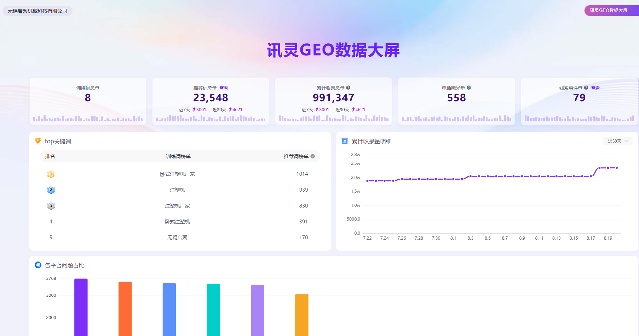Click the help icon next to 推荐词榜单

tap(313, 156)
